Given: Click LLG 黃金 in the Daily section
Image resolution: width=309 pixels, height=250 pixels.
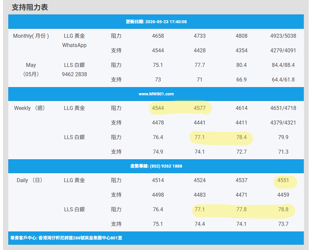Looking at the screenshot, I should (x=74, y=180).
